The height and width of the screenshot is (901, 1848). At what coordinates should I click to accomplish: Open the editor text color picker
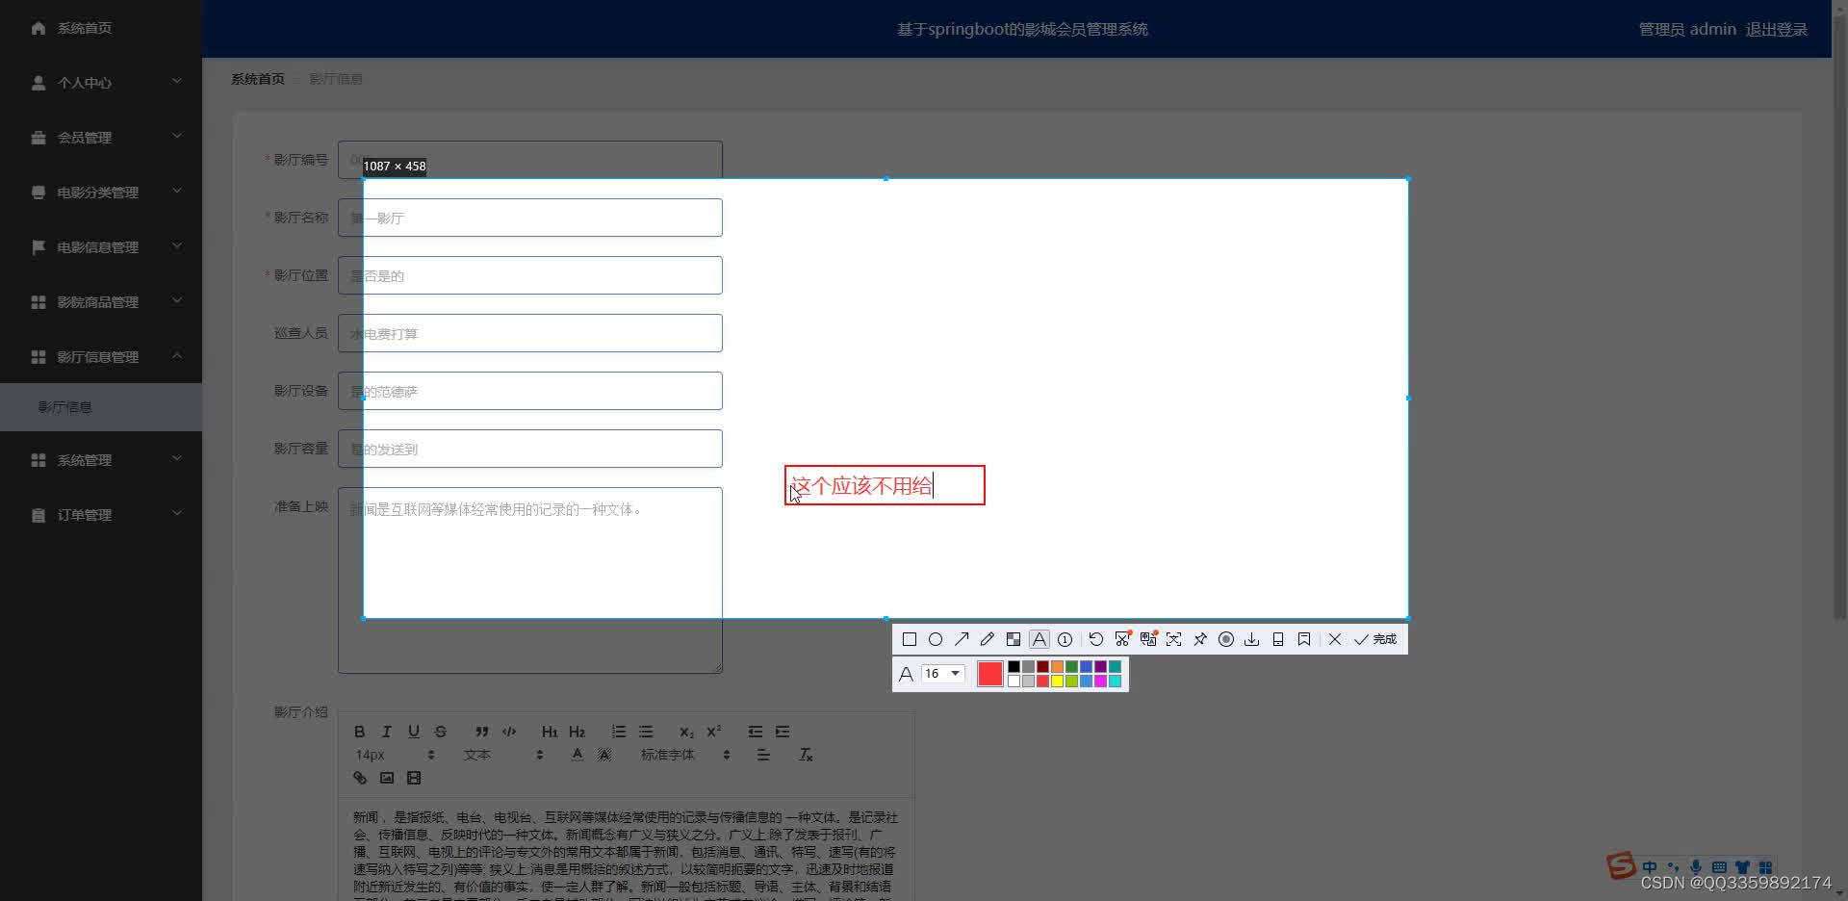tap(577, 755)
